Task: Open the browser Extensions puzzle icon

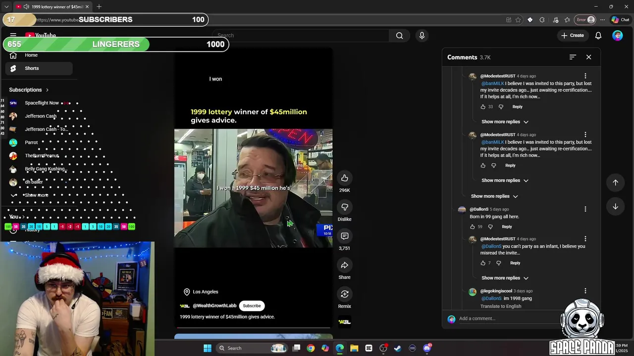Action: (x=542, y=20)
